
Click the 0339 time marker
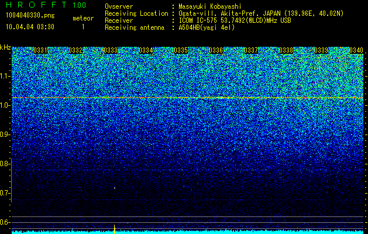321,50
